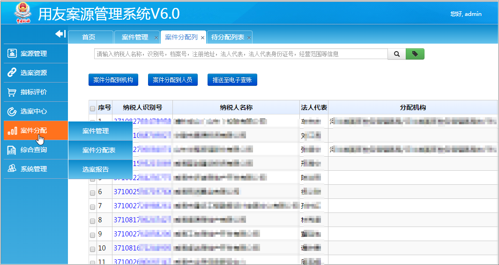
Task: Click the 案件分配 bar chart icon
Action: tap(12, 130)
